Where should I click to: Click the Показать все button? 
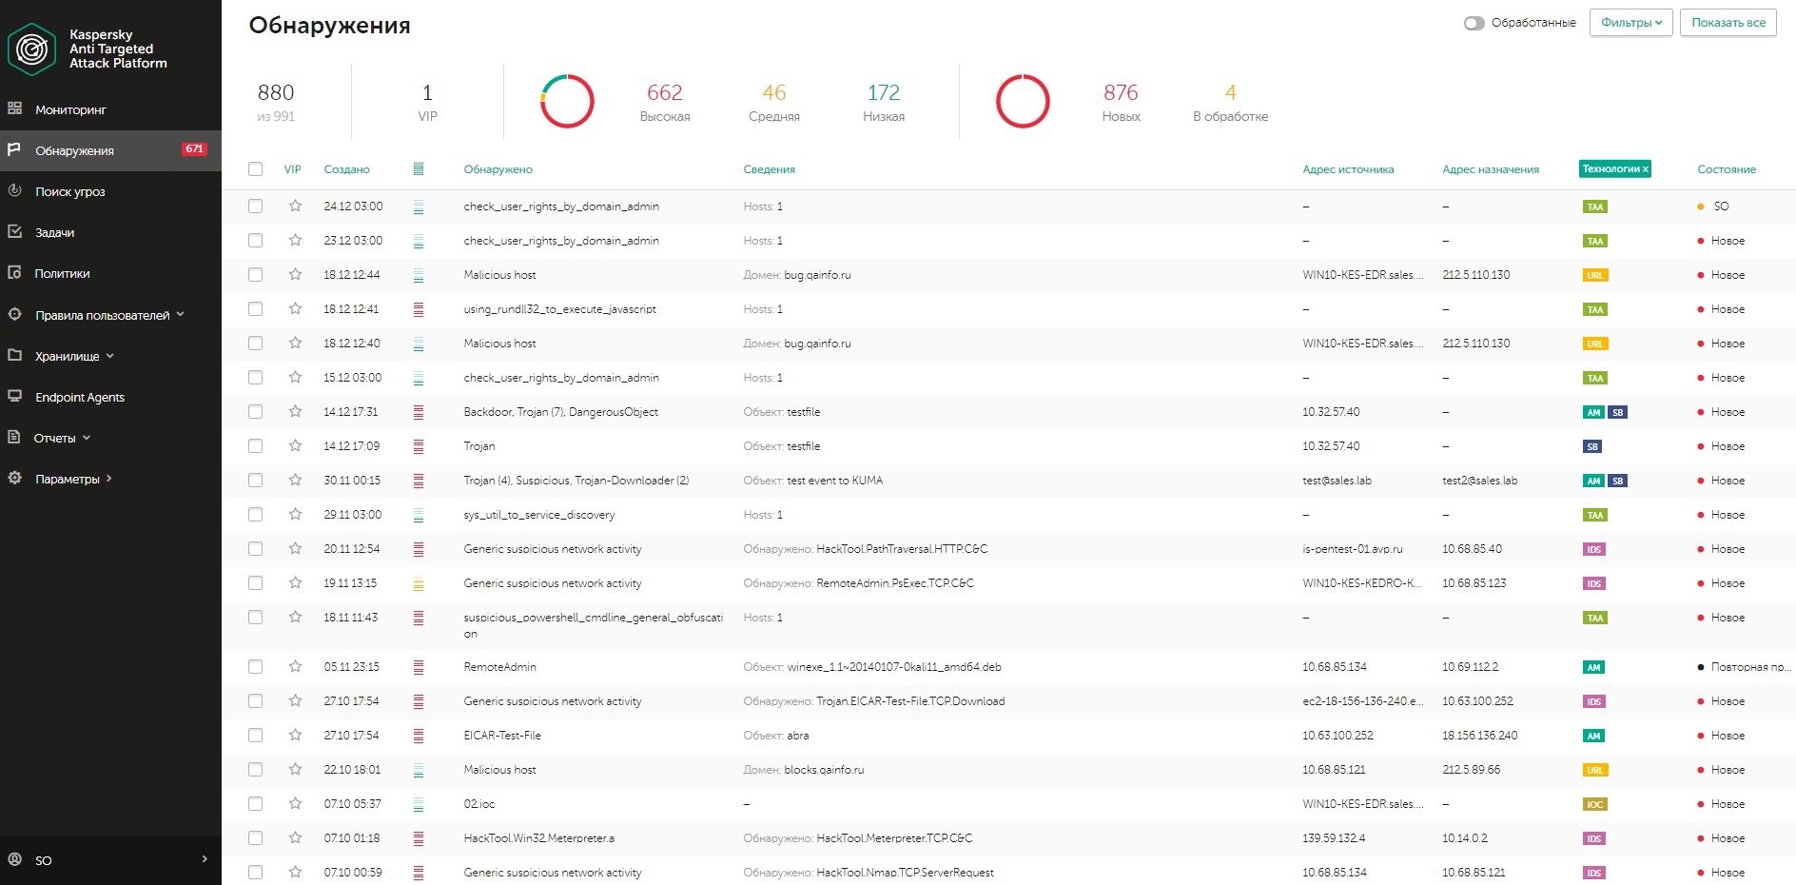(1728, 23)
